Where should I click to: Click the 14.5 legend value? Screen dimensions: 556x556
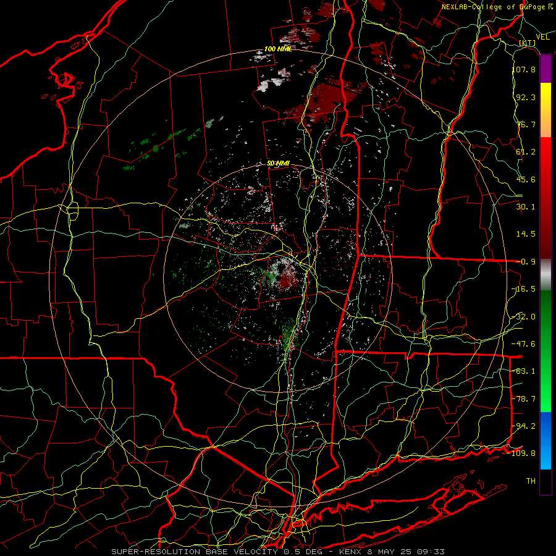click(526, 234)
